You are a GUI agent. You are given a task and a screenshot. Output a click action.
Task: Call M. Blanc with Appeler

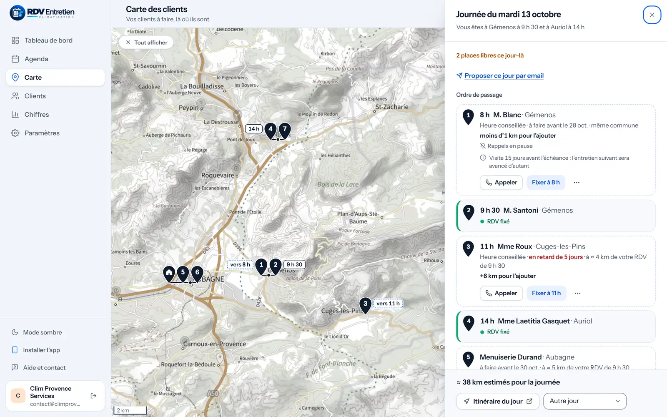tap(501, 183)
